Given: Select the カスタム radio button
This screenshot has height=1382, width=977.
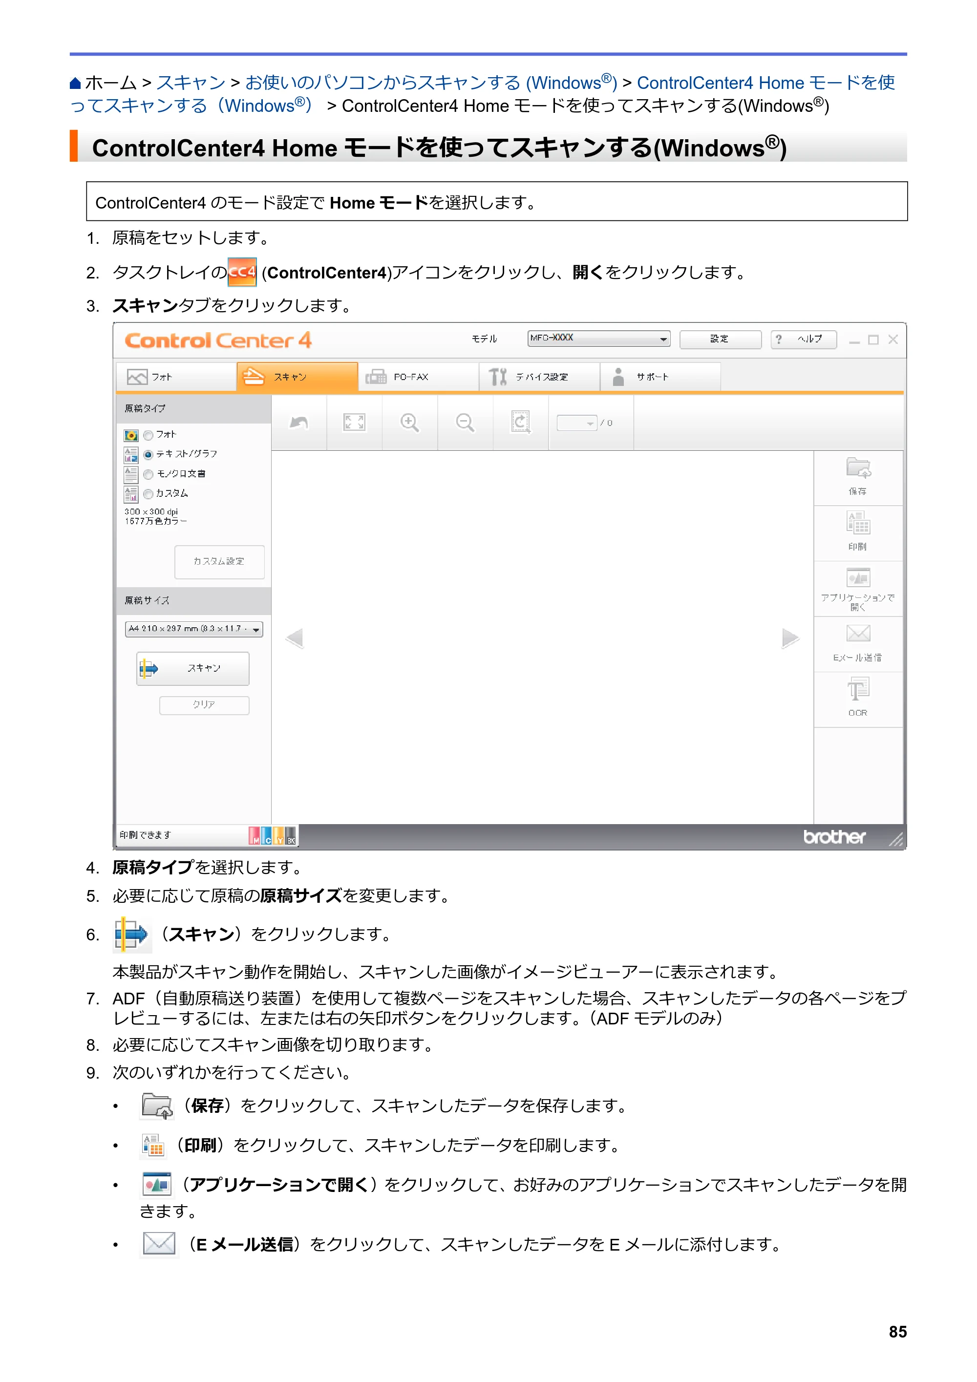Looking at the screenshot, I should [x=148, y=494].
